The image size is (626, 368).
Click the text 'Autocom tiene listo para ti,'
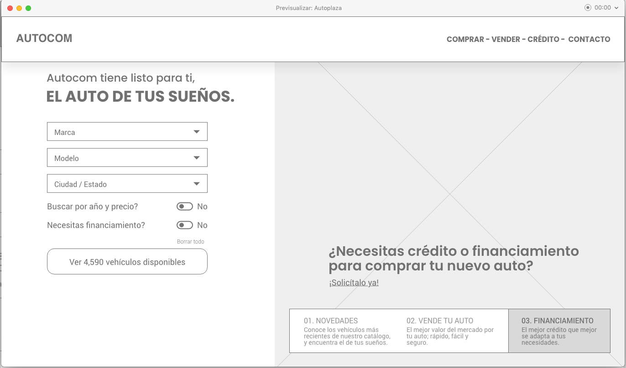click(x=121, y=78)
